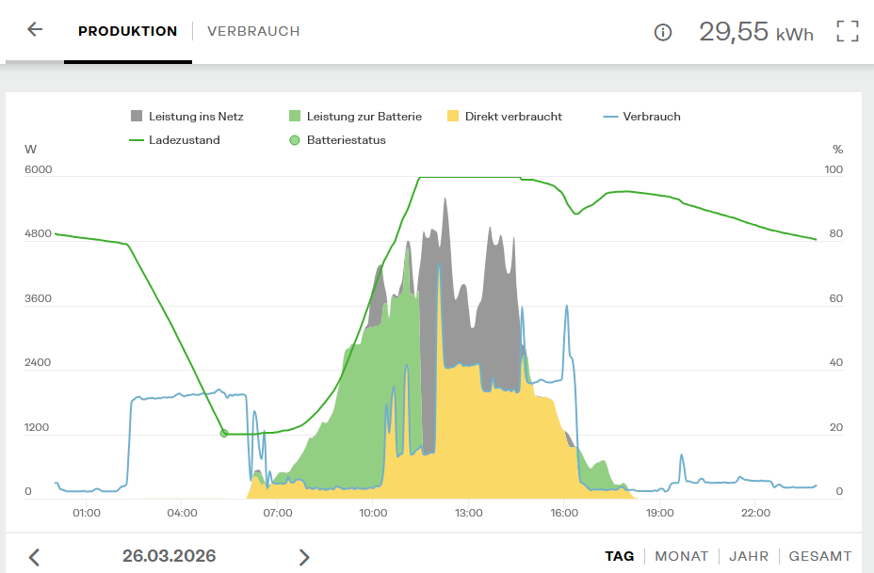This screenshot has width=874, height=573.
Task: Switch to the Verbrauch tab
Action: [x=253, y=31]
